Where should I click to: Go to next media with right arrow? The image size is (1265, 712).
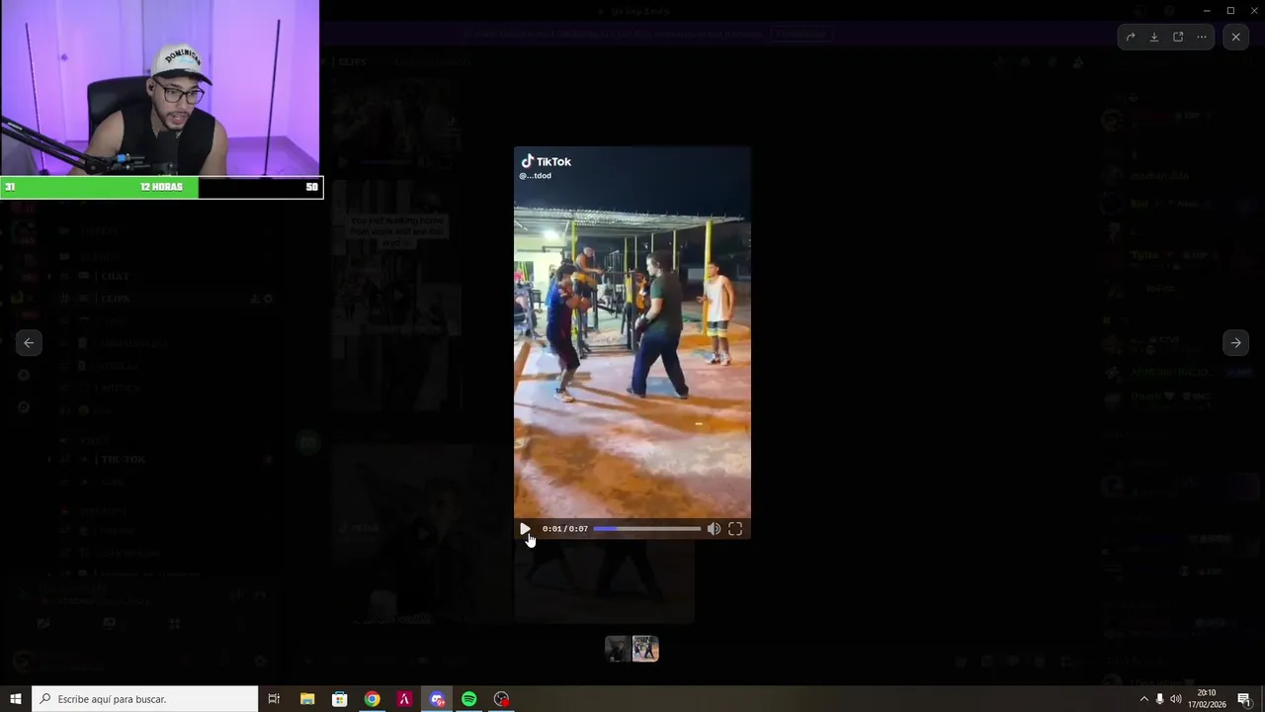coord(1235,343)
